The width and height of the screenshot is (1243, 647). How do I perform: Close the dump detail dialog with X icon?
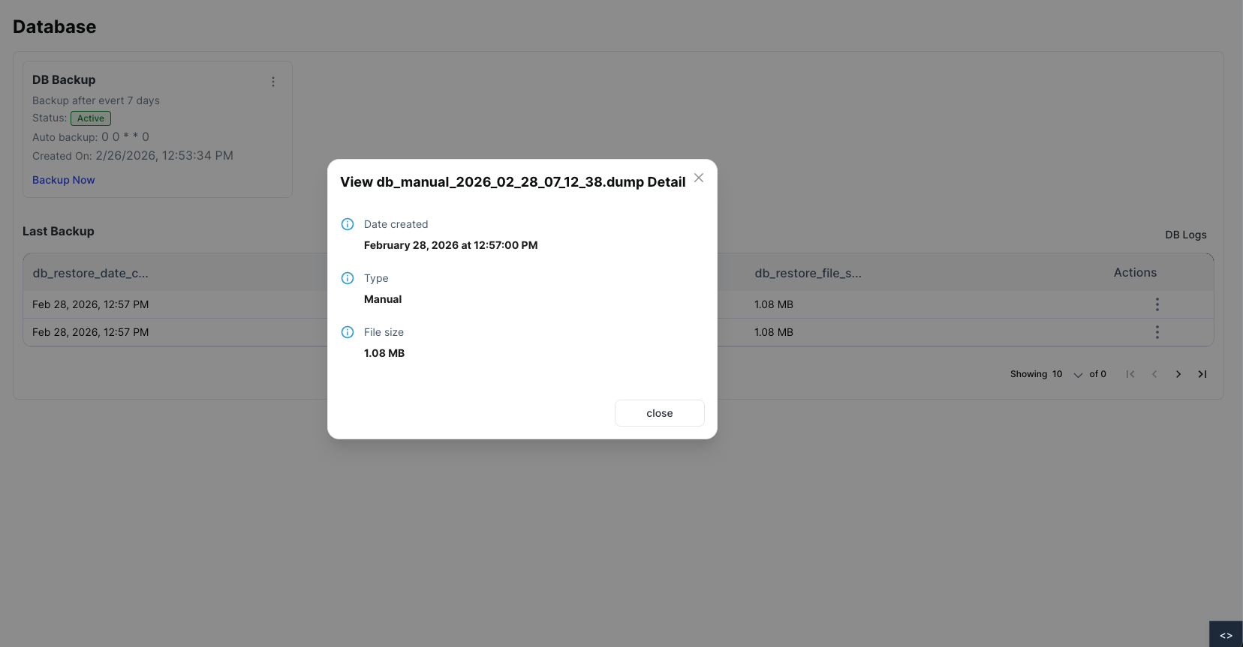(699, 178)
